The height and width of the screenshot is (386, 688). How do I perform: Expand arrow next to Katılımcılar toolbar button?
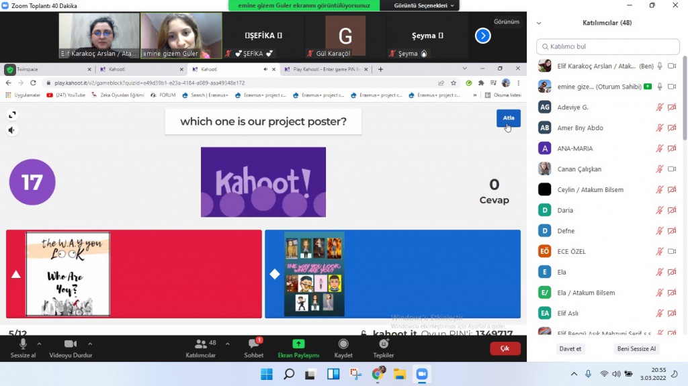point(227,344)
